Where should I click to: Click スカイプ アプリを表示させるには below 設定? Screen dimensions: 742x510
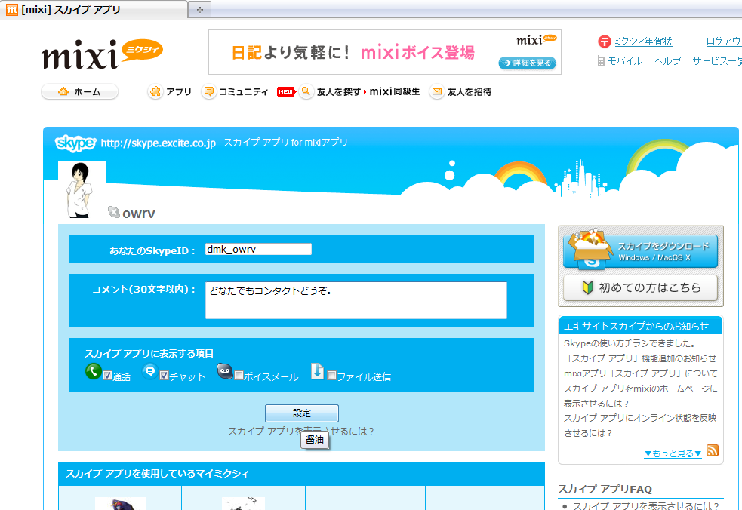pyautogui.click(x=301, y=431)
